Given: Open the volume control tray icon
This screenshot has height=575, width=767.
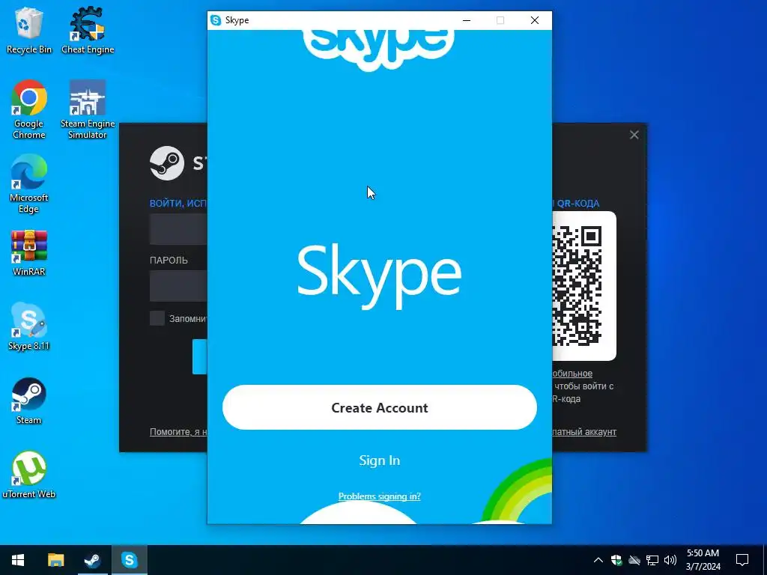Looking at the screenshot, I should [670, 560].
